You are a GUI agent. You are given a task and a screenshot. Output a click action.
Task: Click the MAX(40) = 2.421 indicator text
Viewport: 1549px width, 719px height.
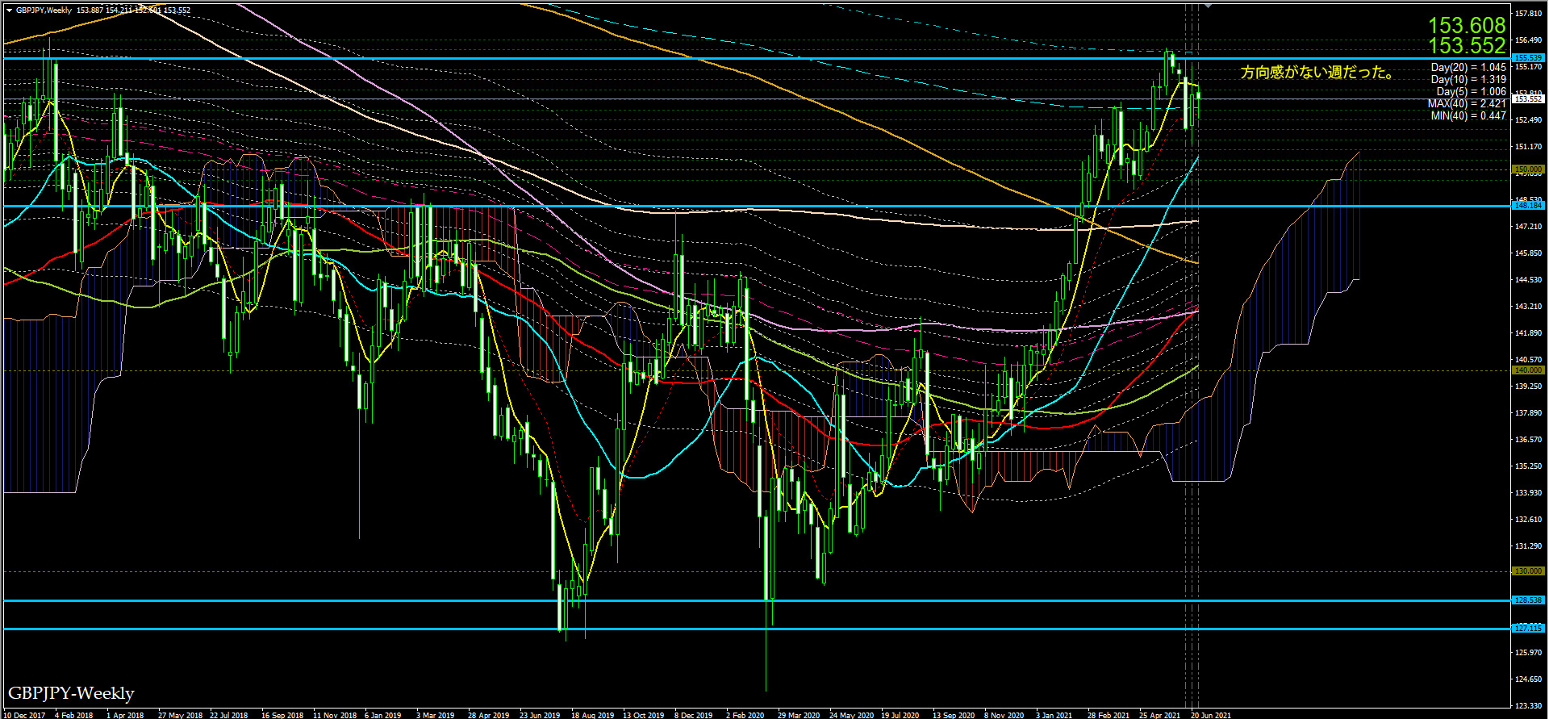click(x=1467, y=104)
